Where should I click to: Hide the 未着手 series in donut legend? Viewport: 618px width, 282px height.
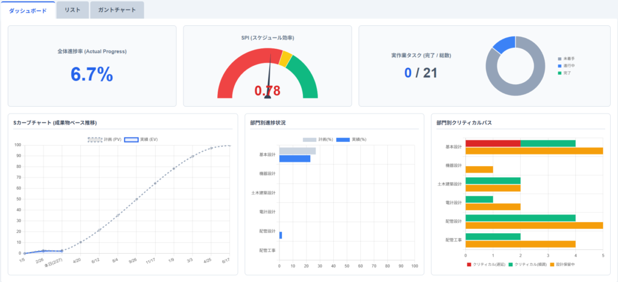point(566,59)
